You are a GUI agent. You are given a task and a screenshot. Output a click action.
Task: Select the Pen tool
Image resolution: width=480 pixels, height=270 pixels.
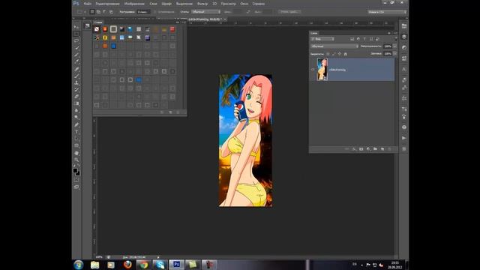pos(76,125)
